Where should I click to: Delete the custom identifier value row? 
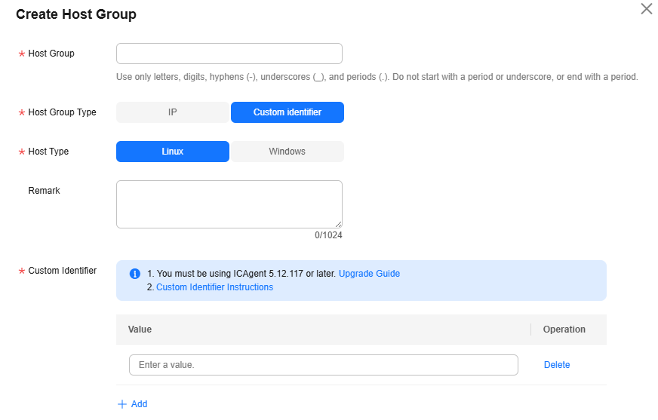coord(557,365)
